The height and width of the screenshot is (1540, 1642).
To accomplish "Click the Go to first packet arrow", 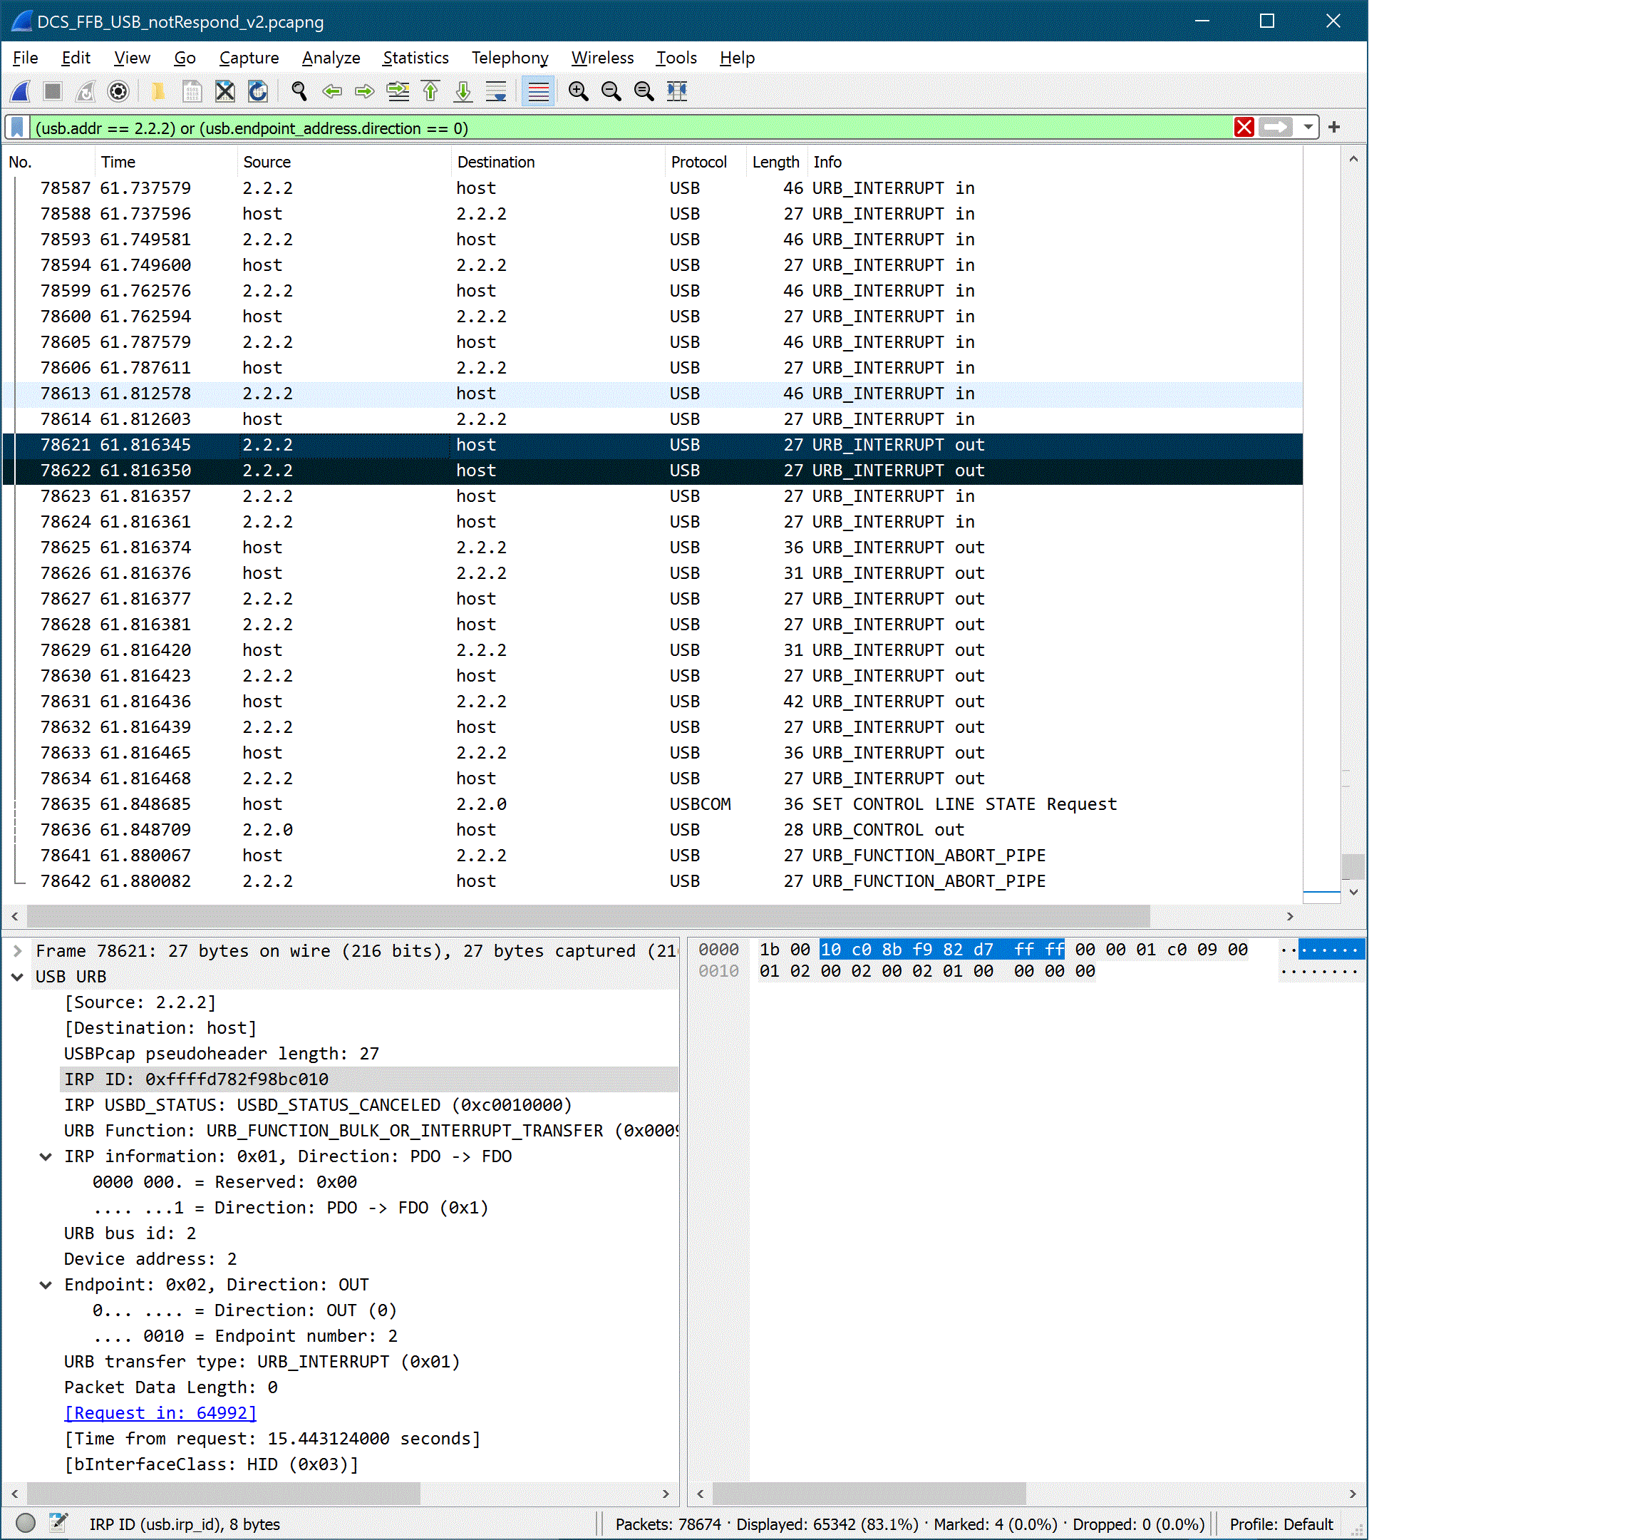I will [430, 91].
